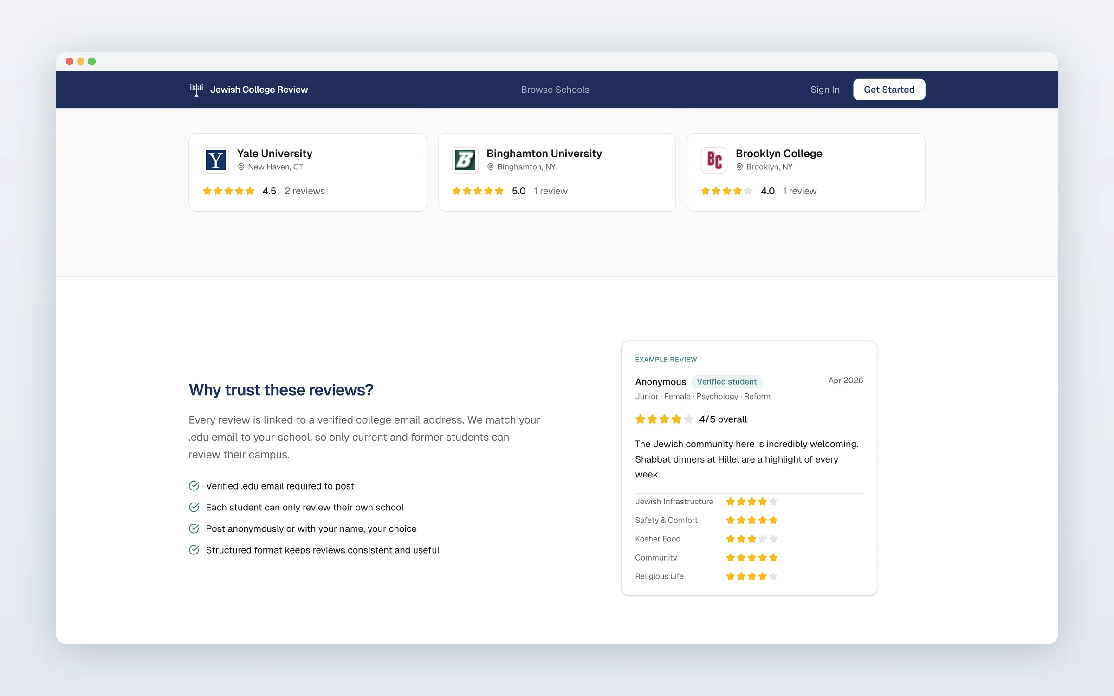Open the Binghamton University B logo
This screenshot has height=696, width=1114.
coord(465,160)
